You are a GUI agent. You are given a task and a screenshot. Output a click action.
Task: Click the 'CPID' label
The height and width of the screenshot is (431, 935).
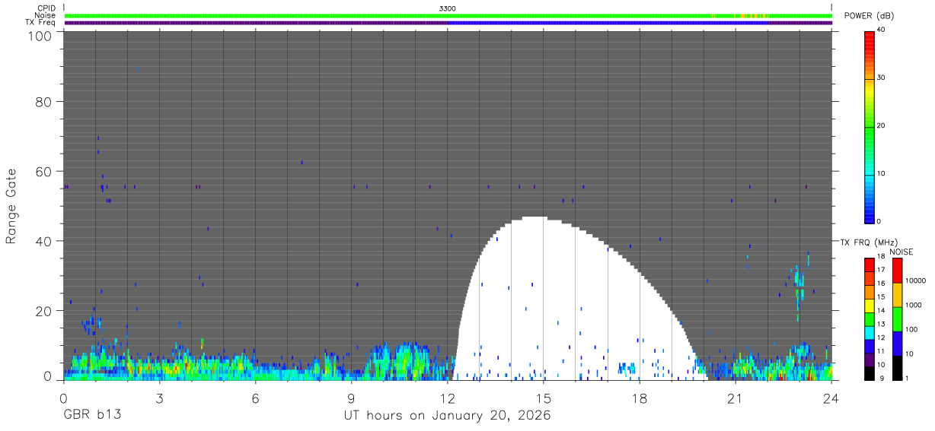[x=46, y=8]
